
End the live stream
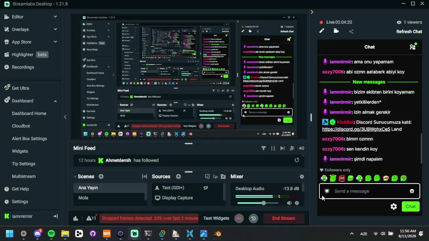click(x=284, y=218)
